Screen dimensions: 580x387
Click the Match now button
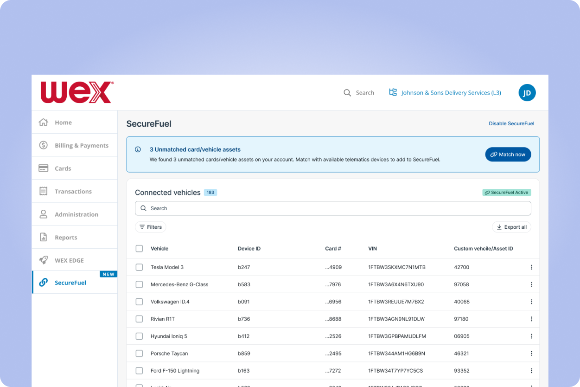[x=508, y=155]
